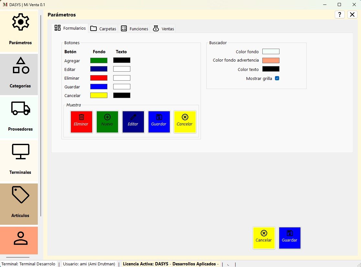Click the sidebar vertical scrollbar
The height and width of the screenshot is (267, 361).
tap(41, 116)
